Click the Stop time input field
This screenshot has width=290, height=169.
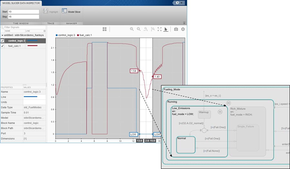click(x=24, y=17)
